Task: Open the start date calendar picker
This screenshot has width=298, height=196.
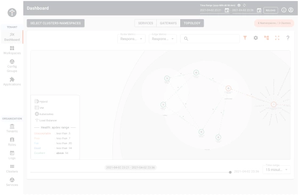Action: click(x=227, y=10)
